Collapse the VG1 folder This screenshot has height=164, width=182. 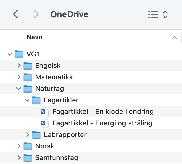click(10, 54)
